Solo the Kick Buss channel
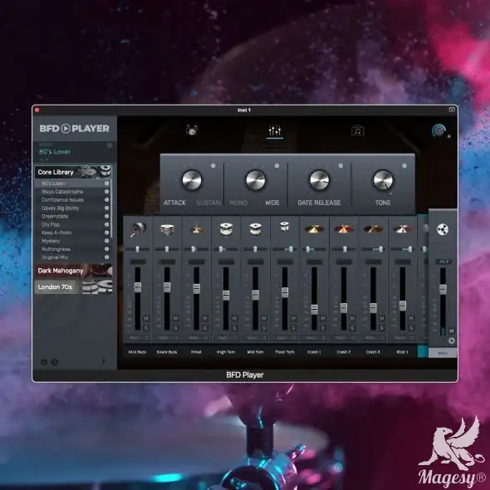Screen dimensions: 490x490 click(x=146, y=328)
